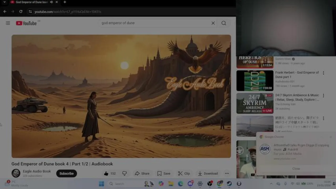Open the 7:59:58 Dune part 1 thumbnail
Image resolution: width=336 pixels, height=189 pixels.
(255, 81)
